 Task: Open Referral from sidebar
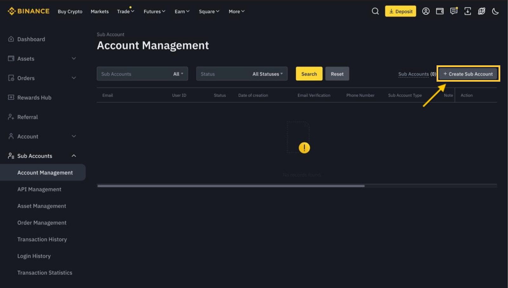tap(28, 117)
